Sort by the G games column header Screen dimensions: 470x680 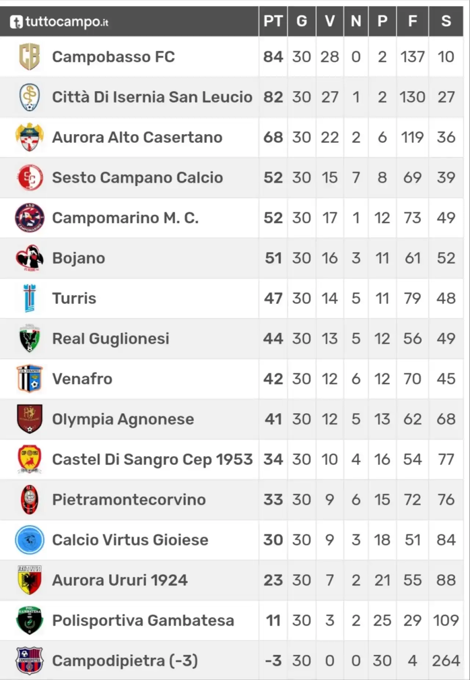point(301,21)
